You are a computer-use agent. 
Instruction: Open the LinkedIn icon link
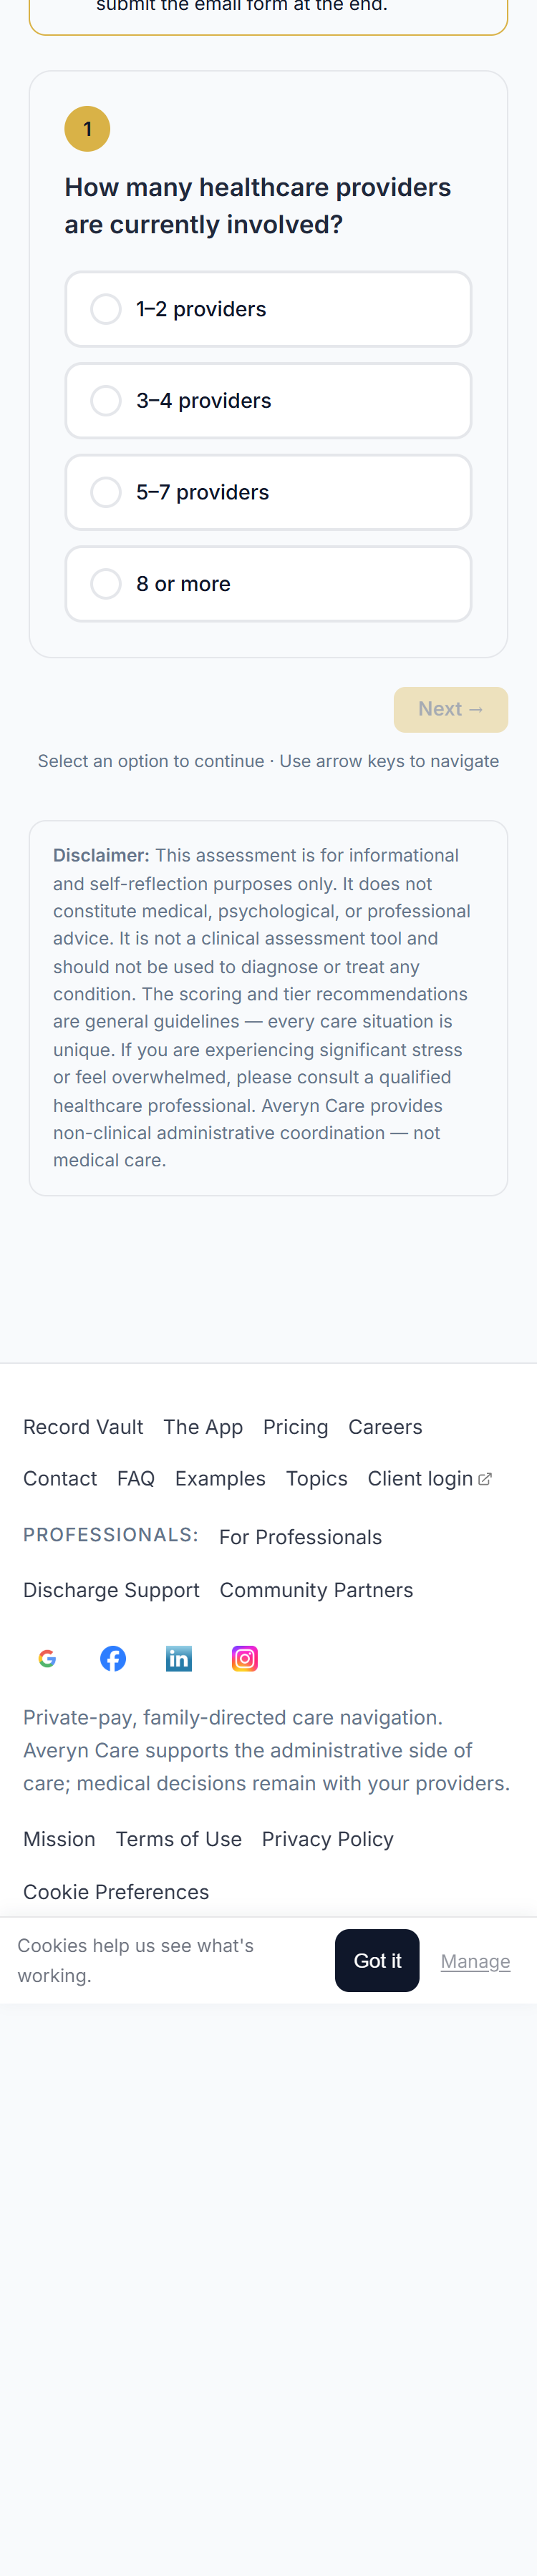click(179, 1657)
